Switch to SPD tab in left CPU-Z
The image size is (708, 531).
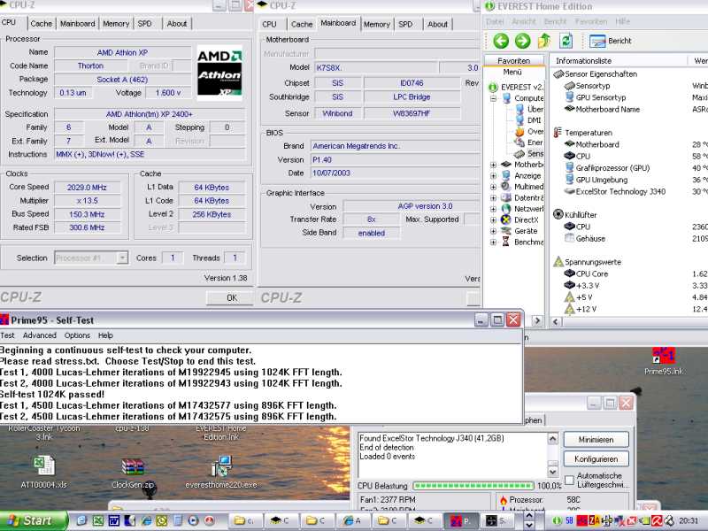pyautogui.click(x=144, y=24)
